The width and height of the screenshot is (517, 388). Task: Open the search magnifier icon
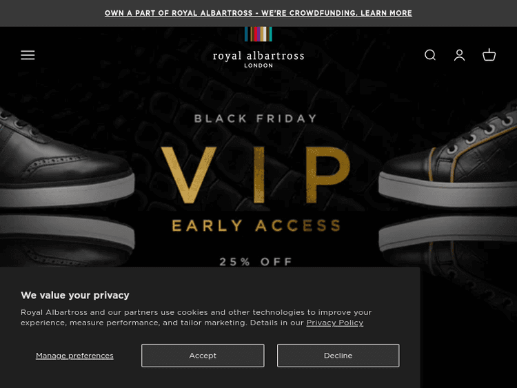click(430, 55)
